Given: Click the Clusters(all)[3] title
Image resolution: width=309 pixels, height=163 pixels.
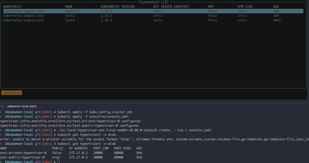Looking at the screenshot, I should coord(153,2).
